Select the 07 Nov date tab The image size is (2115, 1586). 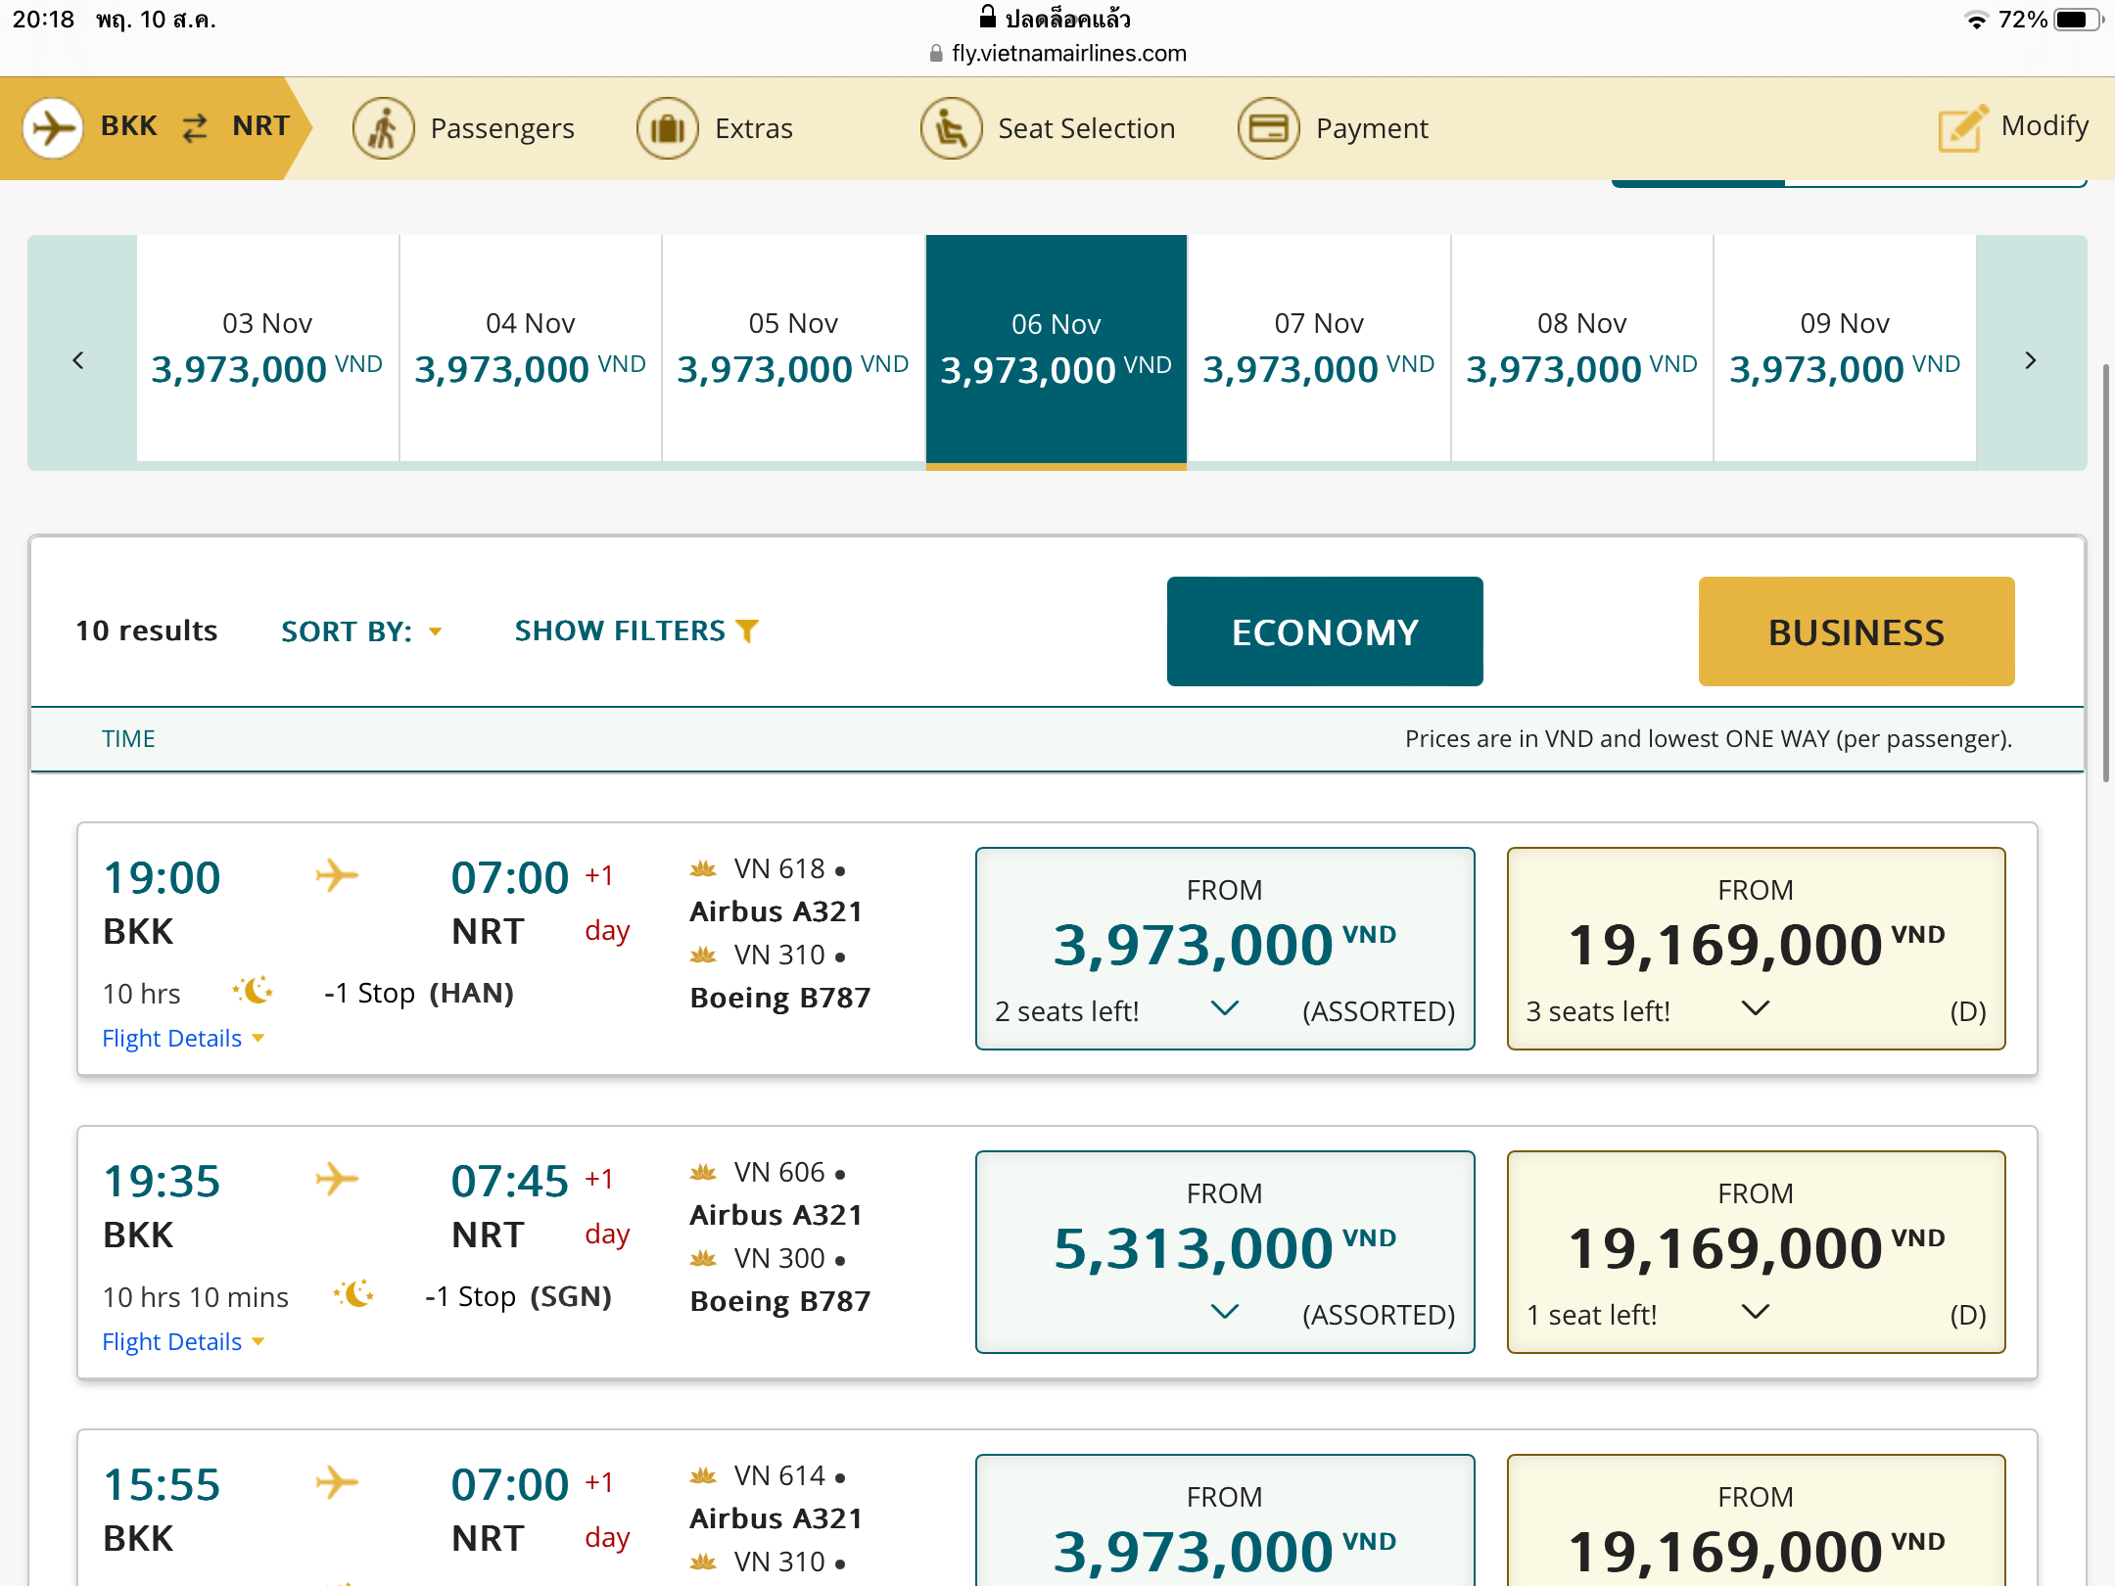tap(1319, 349)
